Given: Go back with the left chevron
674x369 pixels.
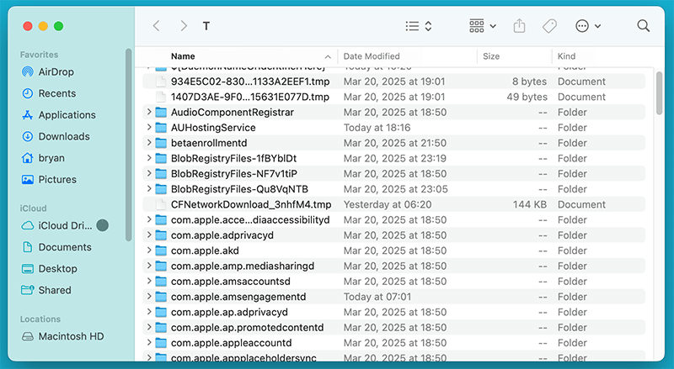Looking at the screenshot, I should pos(157,26).
